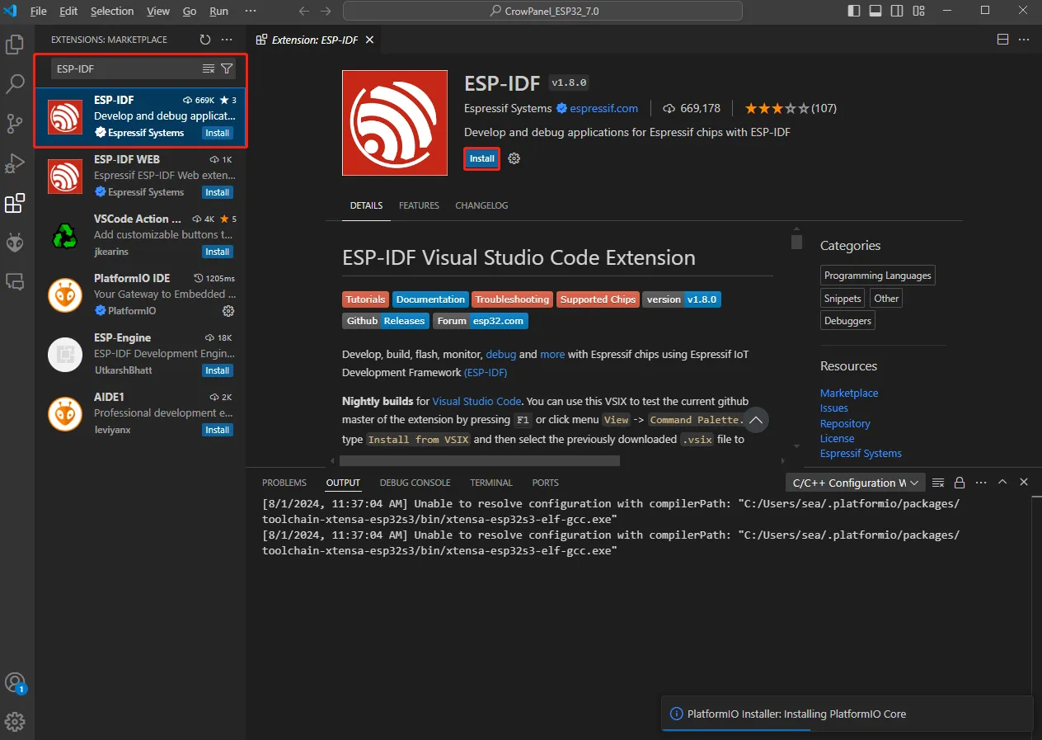
Task: Open the Repository resource link
Action: [845, 423]
